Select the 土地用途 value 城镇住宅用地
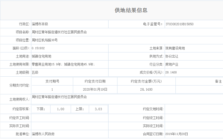Image resolution: width=223 pixels, height=139 pixels. [41, 56]
